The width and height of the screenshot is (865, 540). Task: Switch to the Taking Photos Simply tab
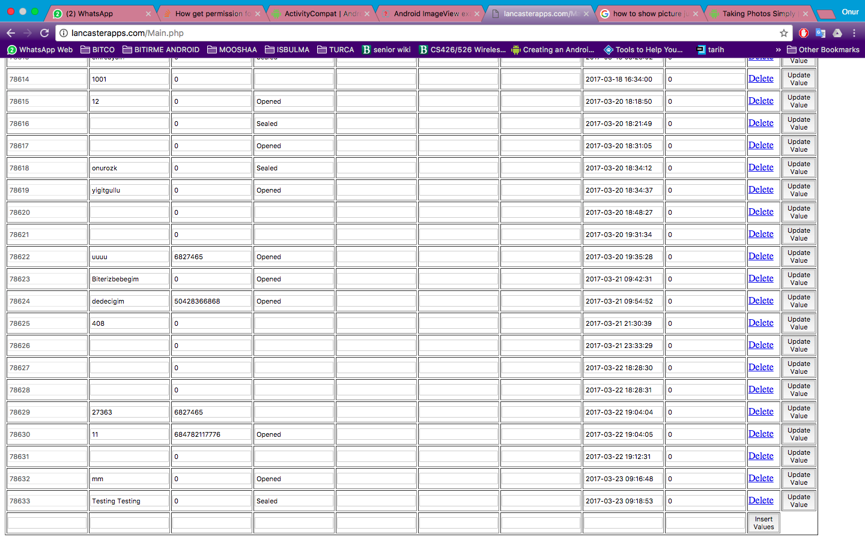coord(757,14)
